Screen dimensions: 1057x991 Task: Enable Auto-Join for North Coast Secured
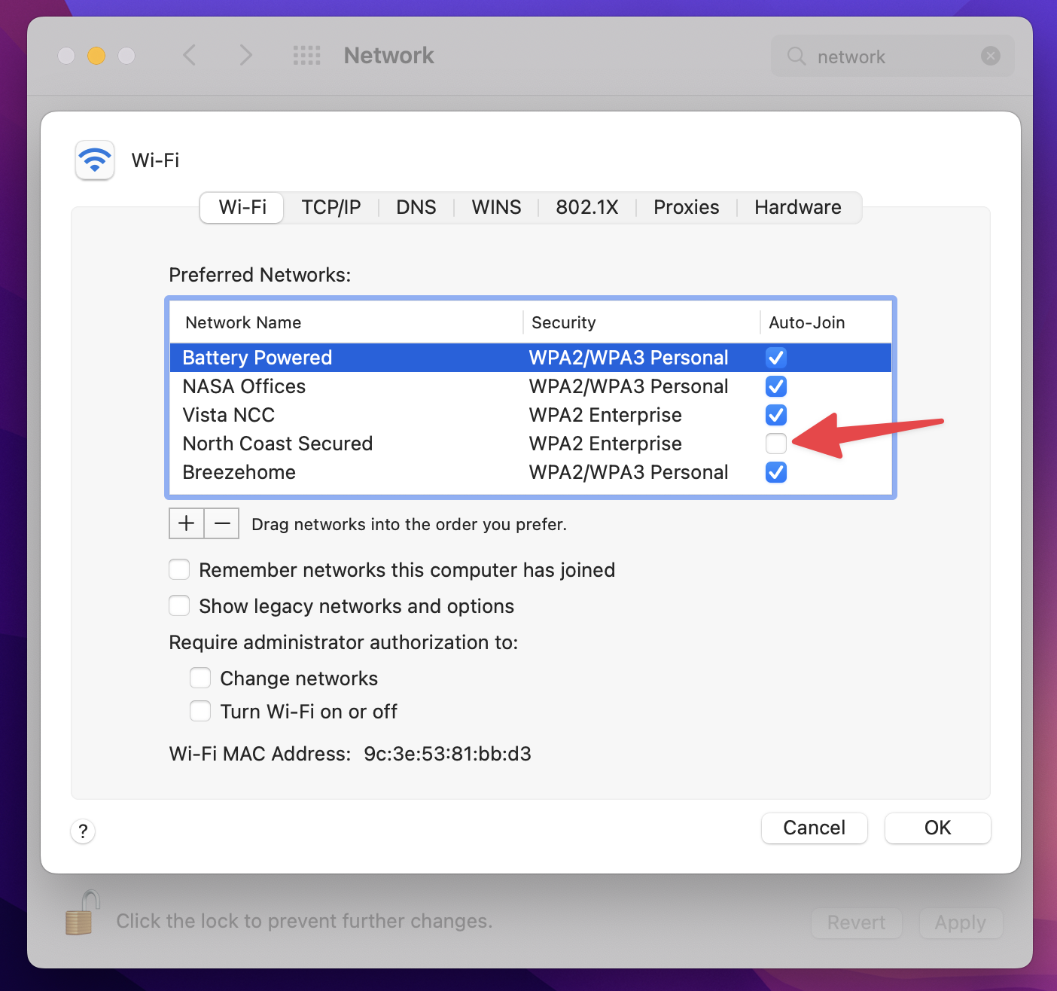(x=775, y=444)
